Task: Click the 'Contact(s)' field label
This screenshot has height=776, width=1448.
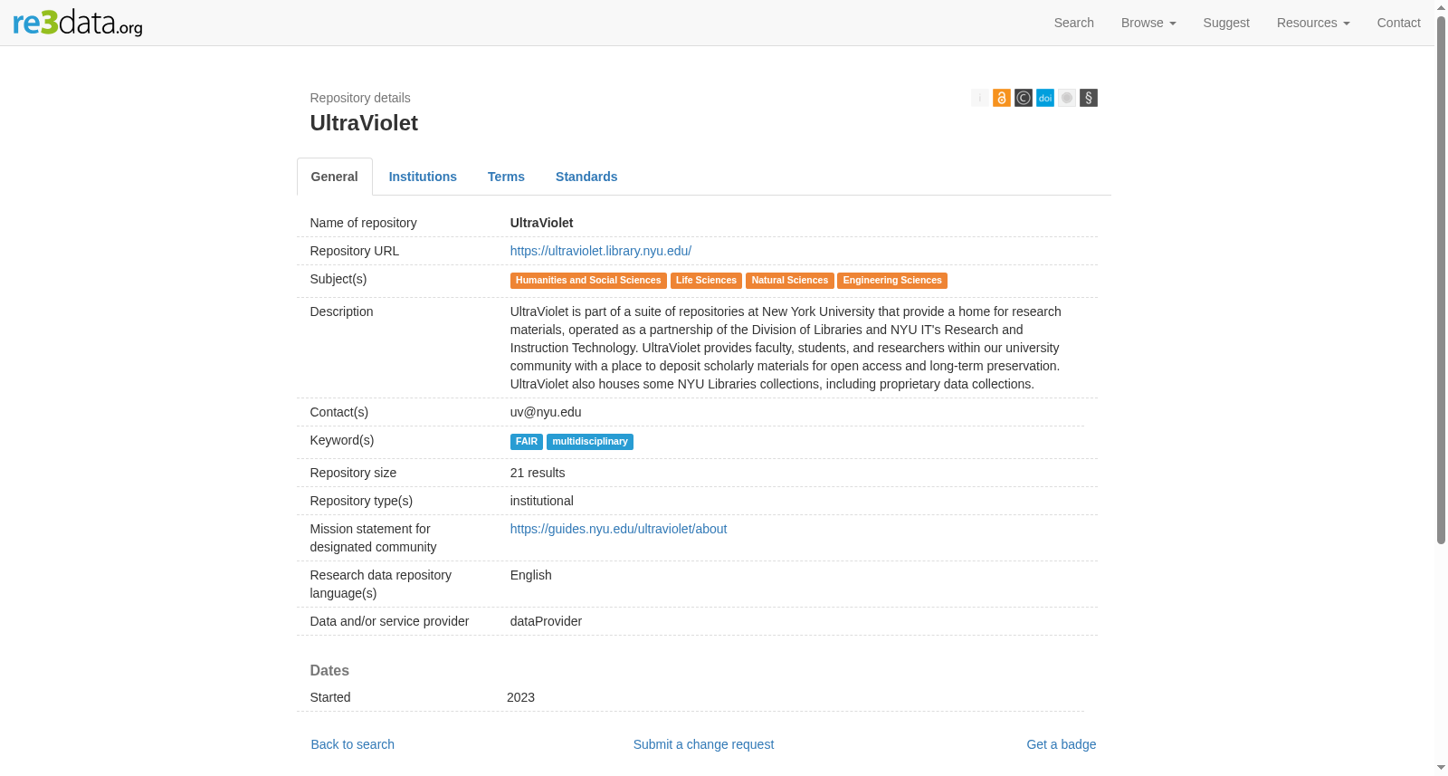Action: (x=339, y=412)
